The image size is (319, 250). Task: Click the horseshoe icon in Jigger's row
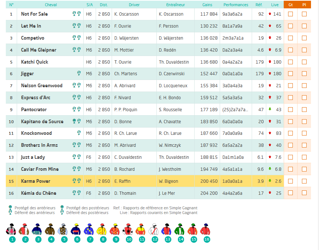(x=79, y=73)
